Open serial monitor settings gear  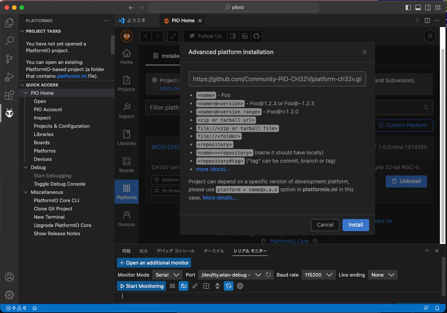pos(240,286)
